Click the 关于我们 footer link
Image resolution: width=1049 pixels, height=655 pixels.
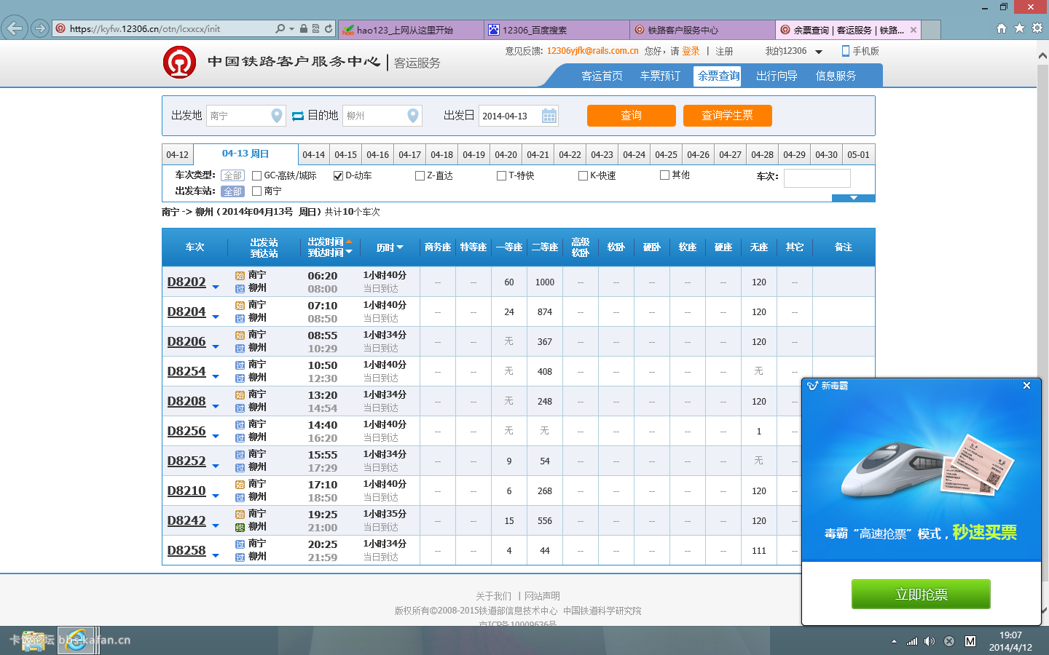[493, 596]
